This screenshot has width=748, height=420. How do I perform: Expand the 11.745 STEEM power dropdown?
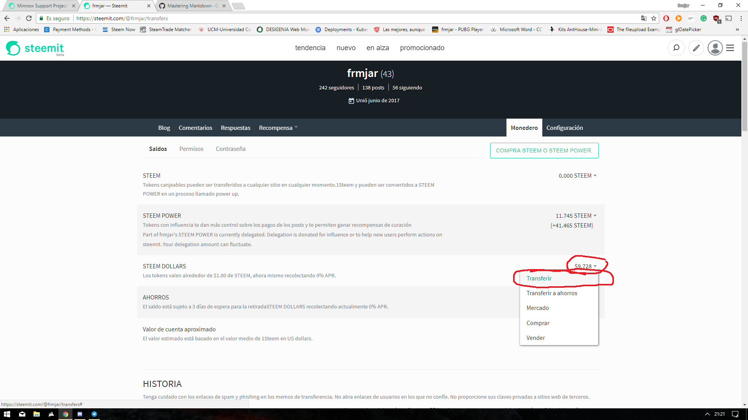[x=576, y=216]
